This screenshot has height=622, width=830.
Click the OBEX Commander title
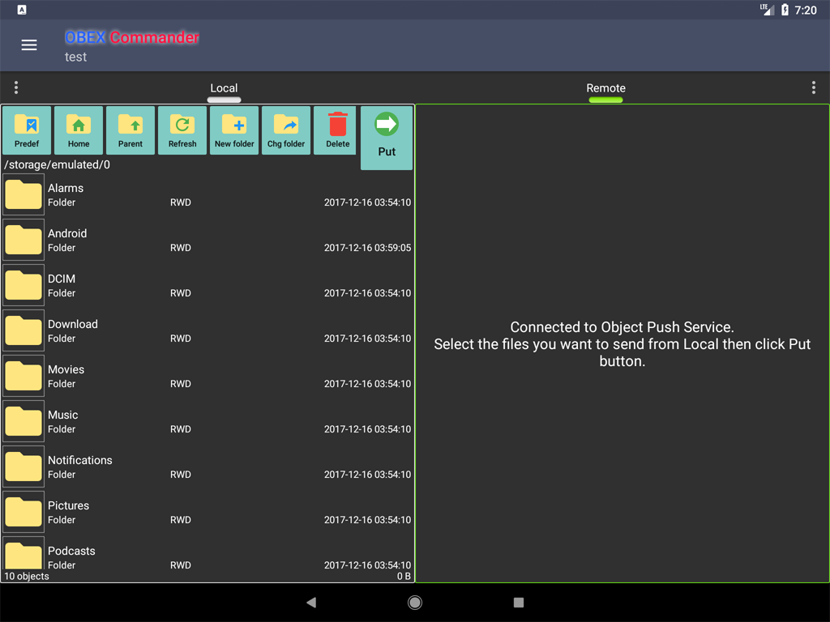pos(132,37)
